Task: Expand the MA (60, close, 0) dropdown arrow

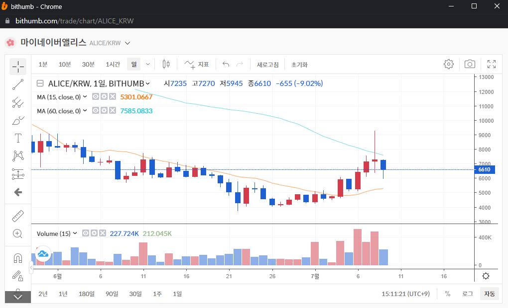Action: (x=85, y=110)
